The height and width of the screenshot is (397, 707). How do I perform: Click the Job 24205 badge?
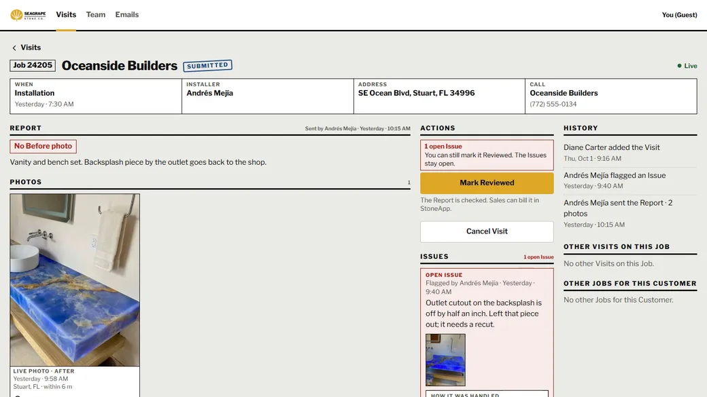(33, 65)
